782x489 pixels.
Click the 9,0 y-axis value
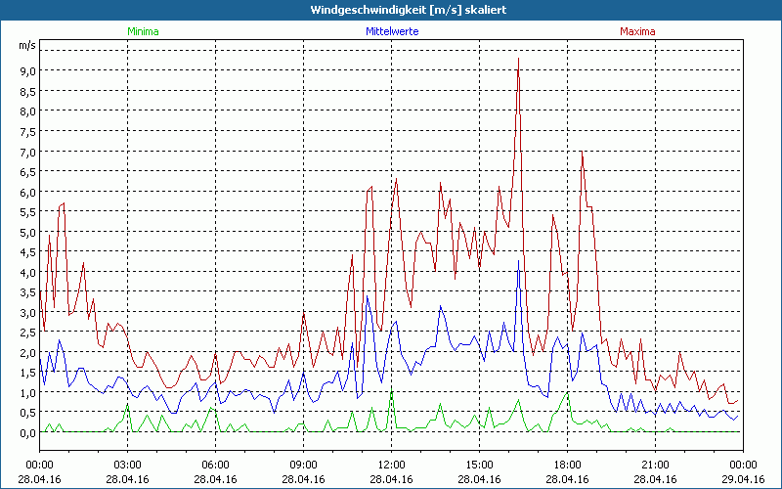pyautogui.click(x=27, y=70)
